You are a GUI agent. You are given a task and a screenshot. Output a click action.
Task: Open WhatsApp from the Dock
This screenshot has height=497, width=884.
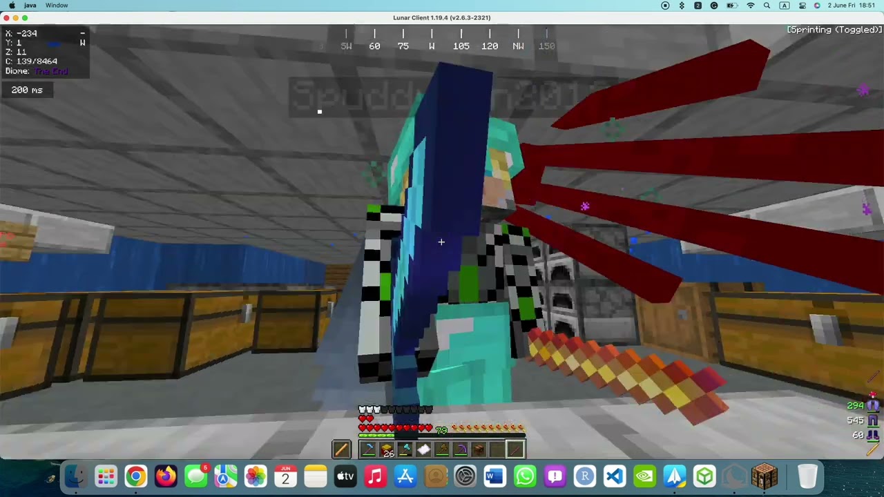(x=525, y=476)
